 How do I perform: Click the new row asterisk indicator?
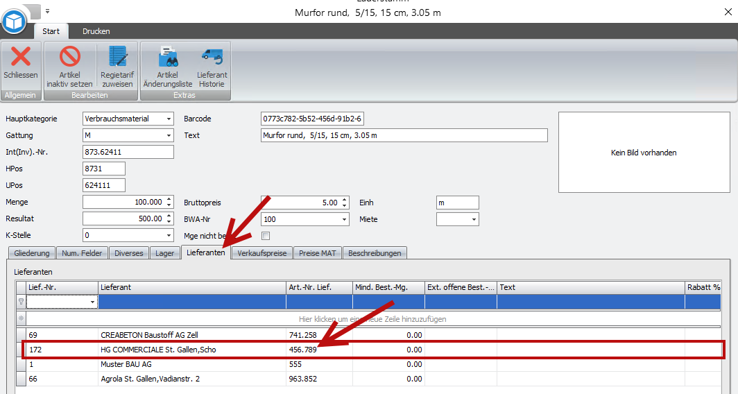point(21,319)
